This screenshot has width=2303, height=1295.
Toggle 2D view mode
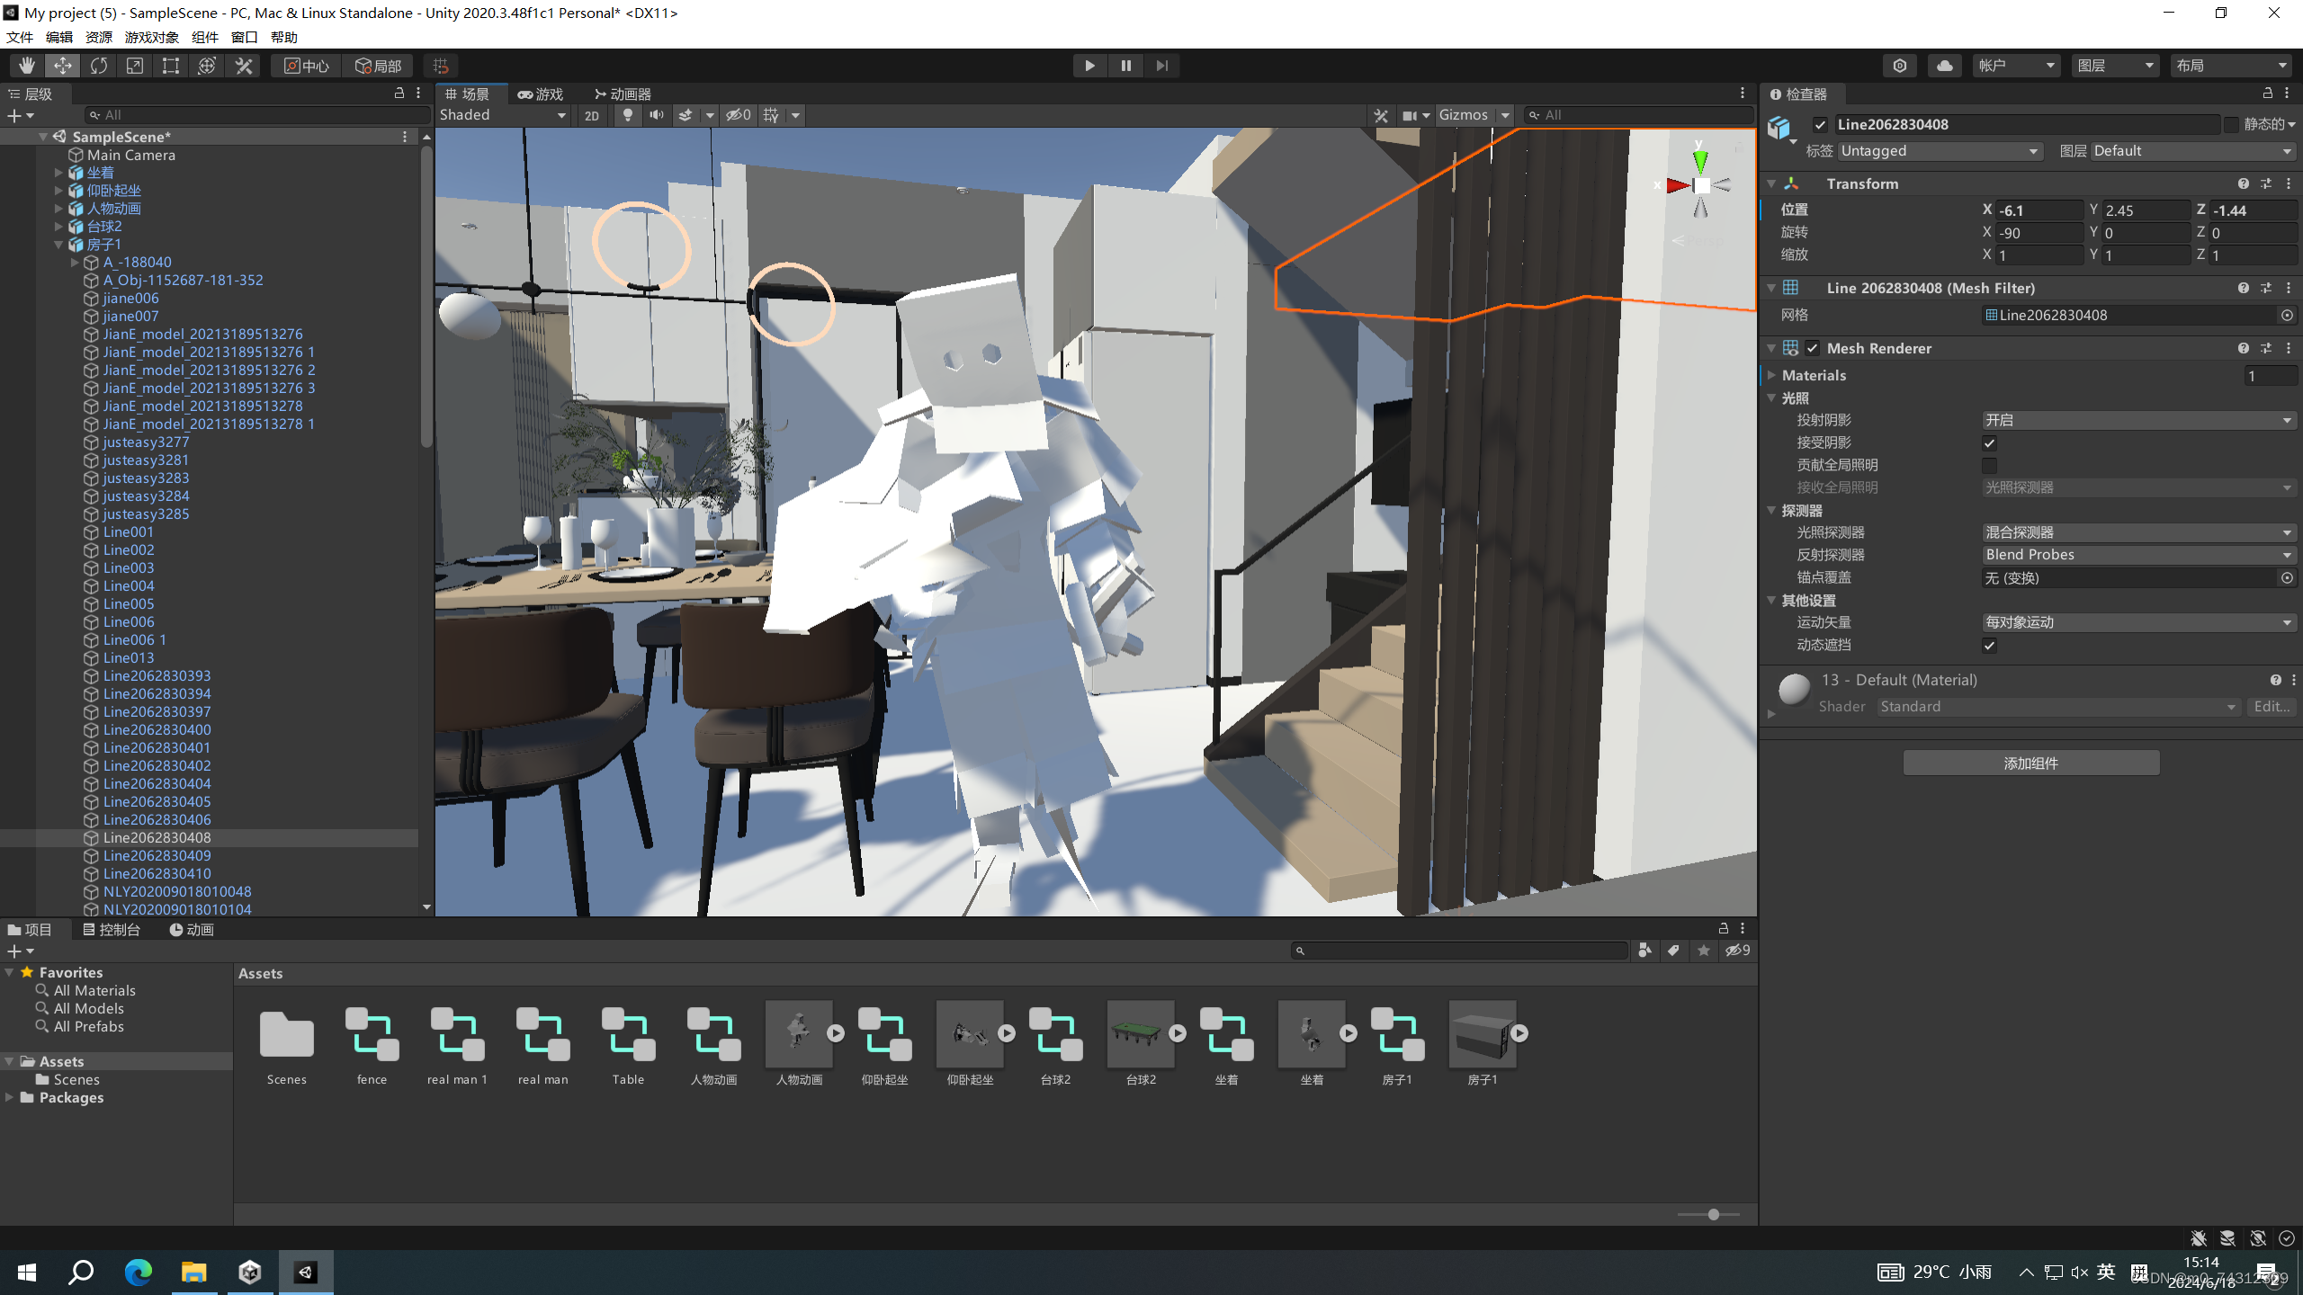591,115
